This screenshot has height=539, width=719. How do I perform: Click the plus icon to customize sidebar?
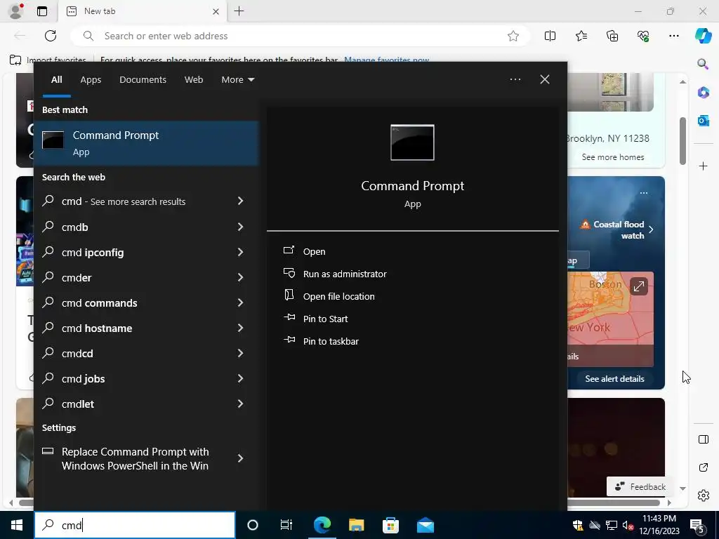[703, 166]
